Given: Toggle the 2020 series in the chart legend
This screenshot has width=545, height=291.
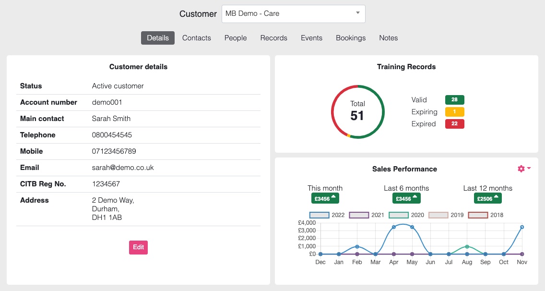Looking at the screenshot, I should coord(398,215).
